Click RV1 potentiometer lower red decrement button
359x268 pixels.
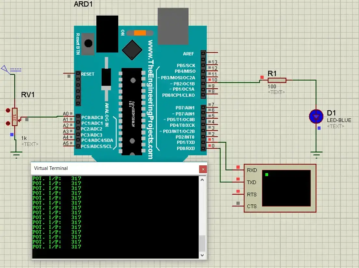tap(8, 123)
